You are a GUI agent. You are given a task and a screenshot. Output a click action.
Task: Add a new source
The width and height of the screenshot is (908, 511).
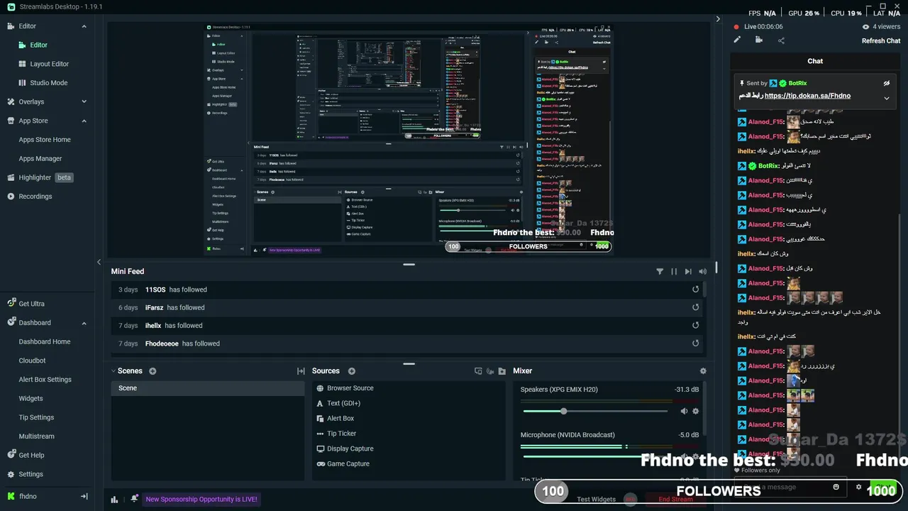pos(352,371)
